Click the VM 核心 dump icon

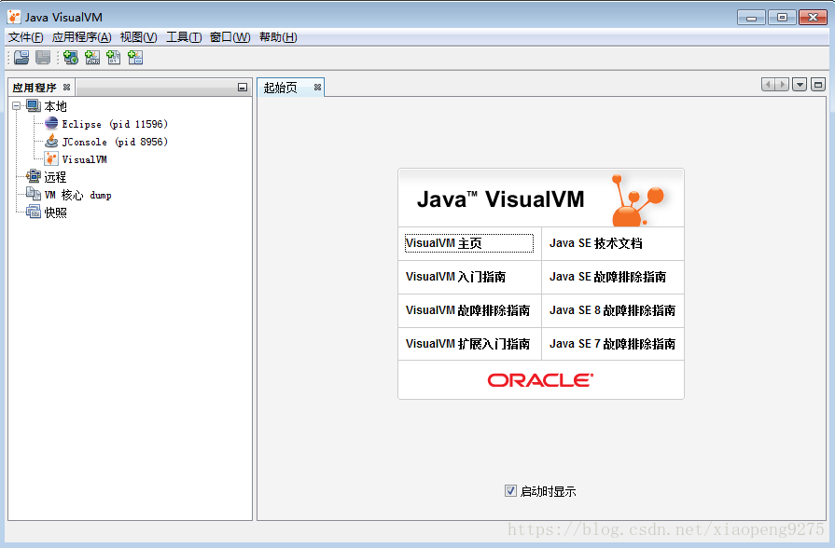click(x=35, y=194)
